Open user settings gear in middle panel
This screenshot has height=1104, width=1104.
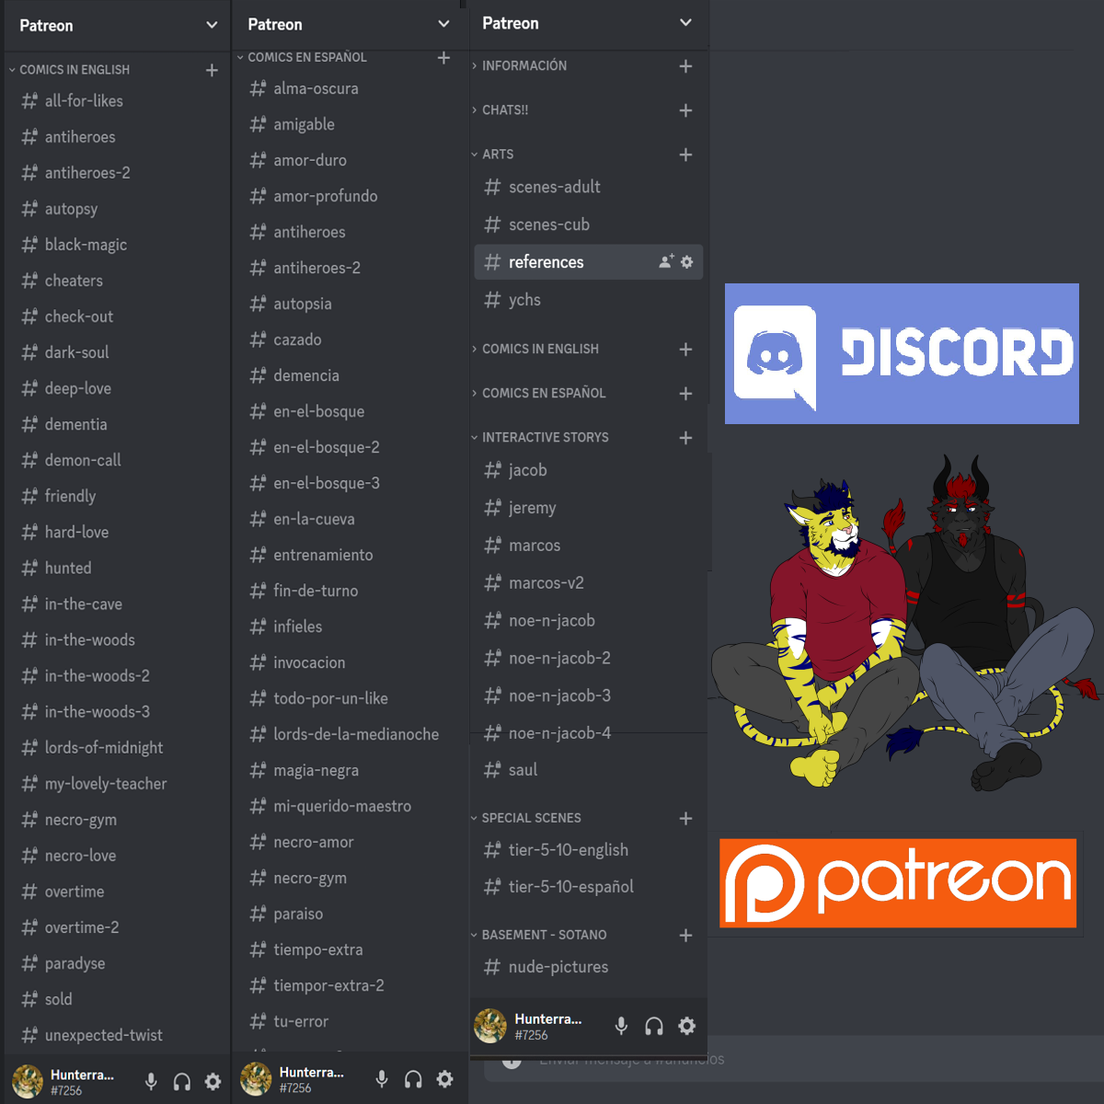[444, 1079]
